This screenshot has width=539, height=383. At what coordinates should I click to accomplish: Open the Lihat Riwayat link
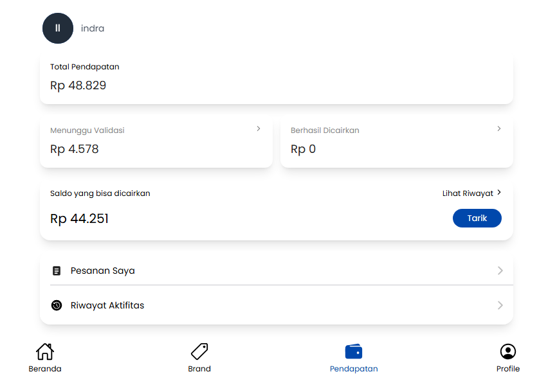[x=468, y=193]
